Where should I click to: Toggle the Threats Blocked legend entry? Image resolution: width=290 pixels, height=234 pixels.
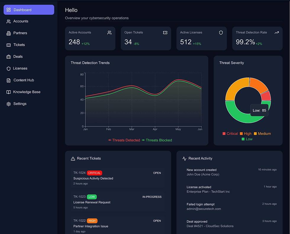pos(157,140)
